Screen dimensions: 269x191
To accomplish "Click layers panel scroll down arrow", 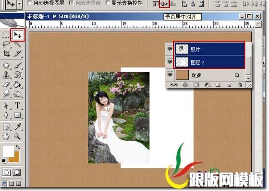I will tap(248, 79).
